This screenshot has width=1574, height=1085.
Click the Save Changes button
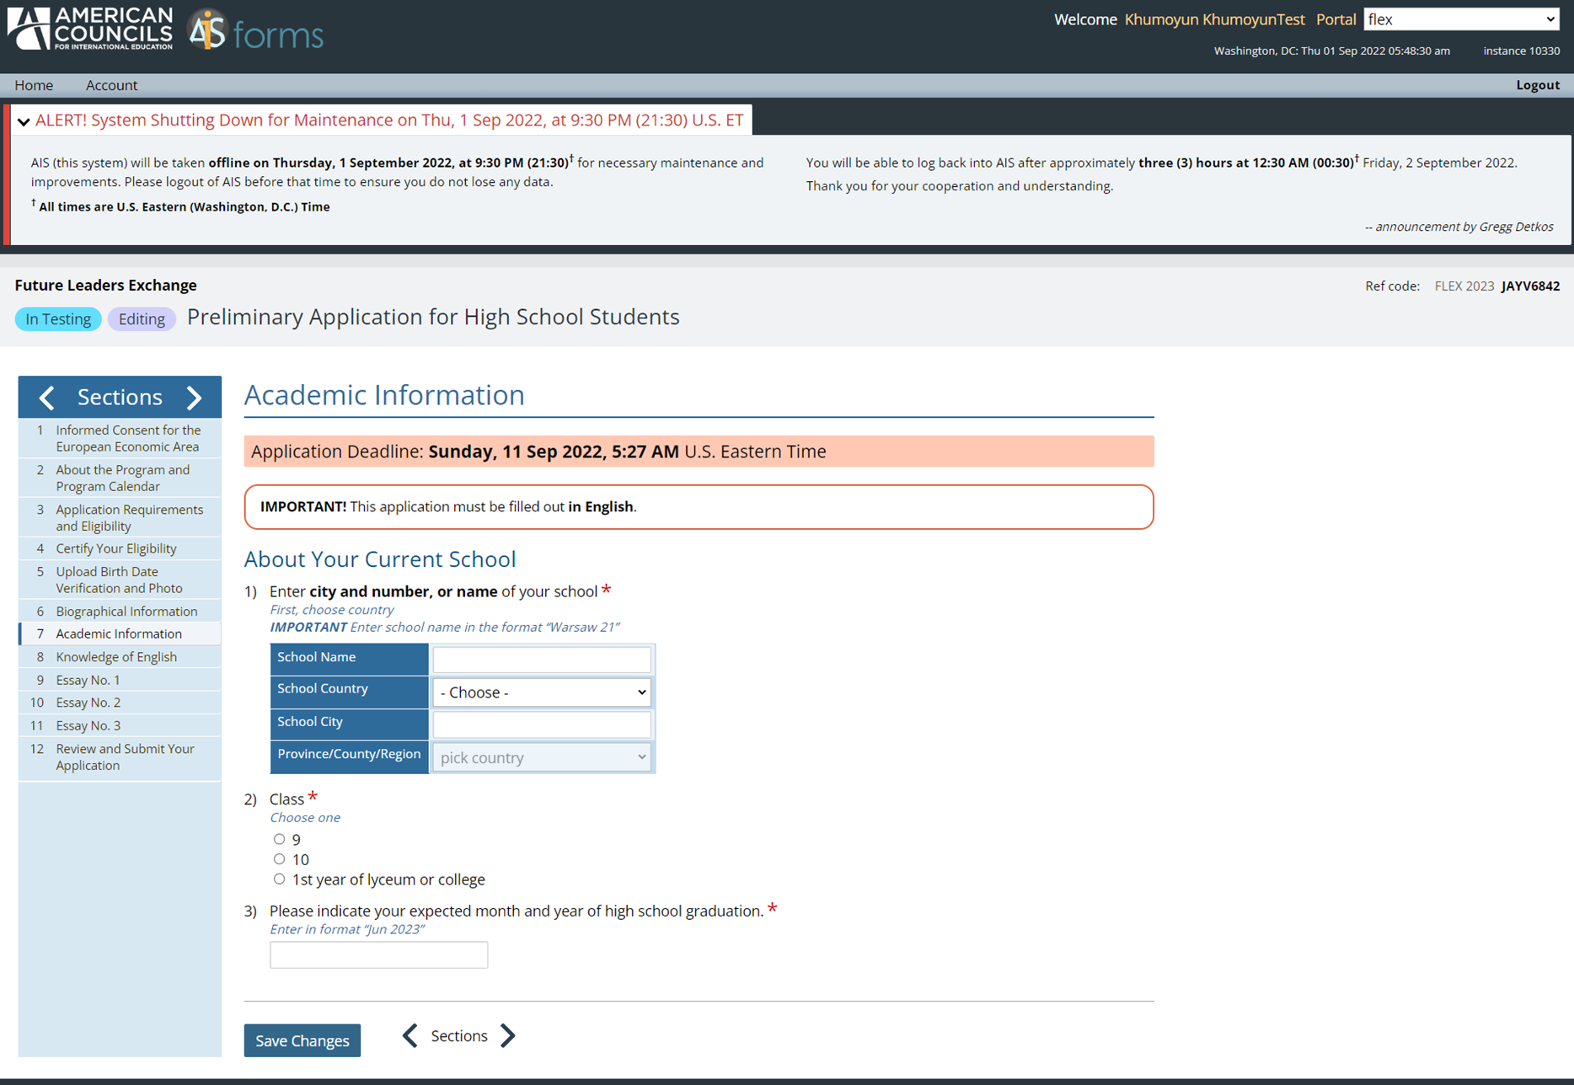tap(302, 1040)
